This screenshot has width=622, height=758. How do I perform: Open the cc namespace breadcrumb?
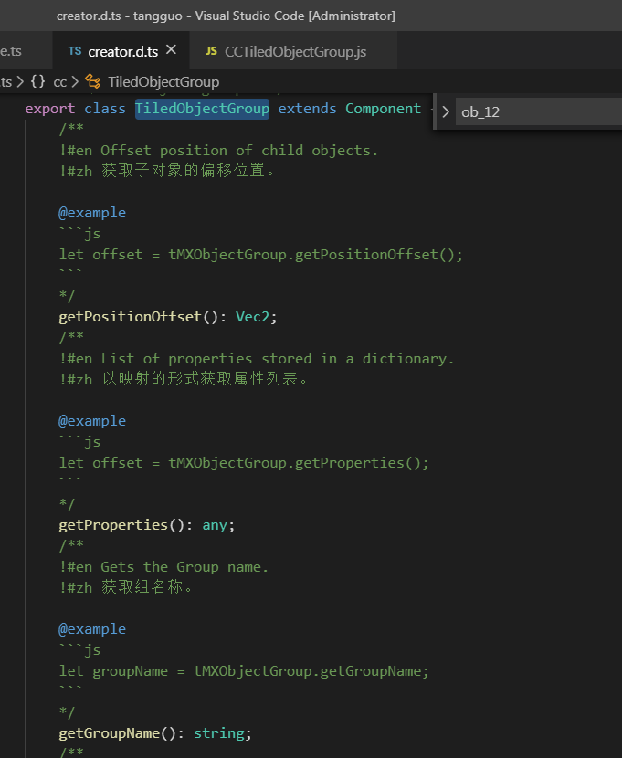tap(60, 81)
